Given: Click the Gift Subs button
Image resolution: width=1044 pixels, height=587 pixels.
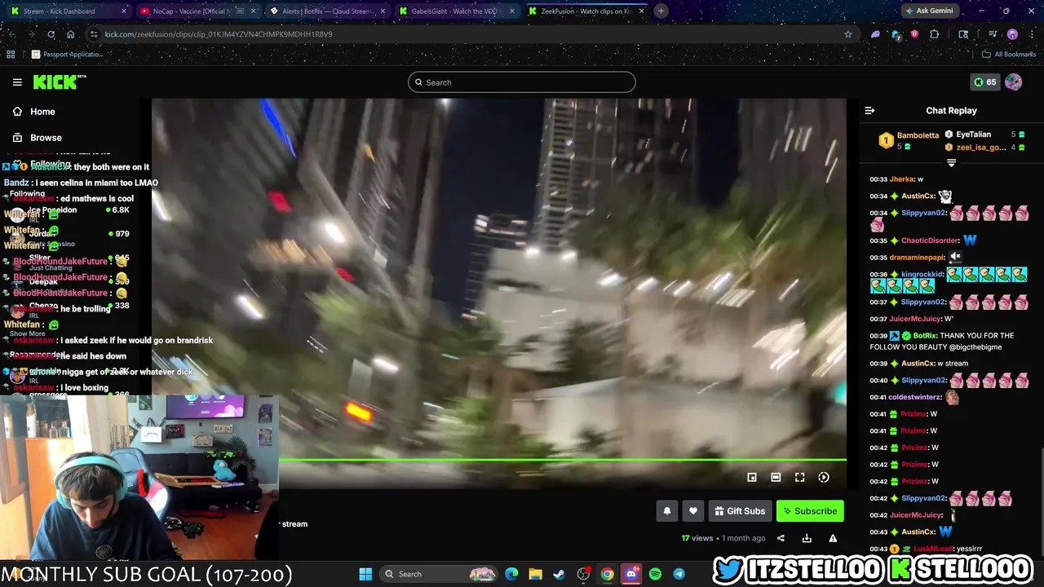Looking at the screenshot, I should pos(740,511).
